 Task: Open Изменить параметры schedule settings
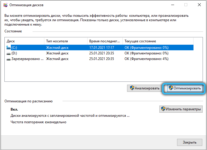[181, 109]
